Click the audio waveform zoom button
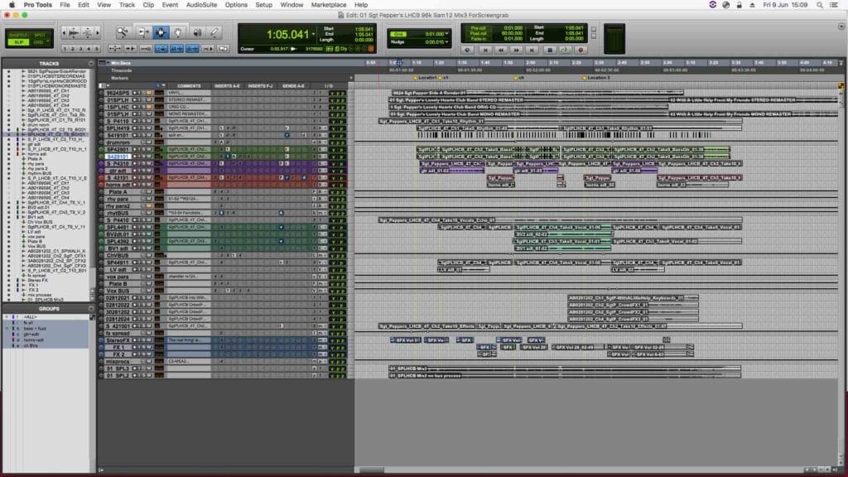This screenshot has width=848, height=477. tap(74, 33)
